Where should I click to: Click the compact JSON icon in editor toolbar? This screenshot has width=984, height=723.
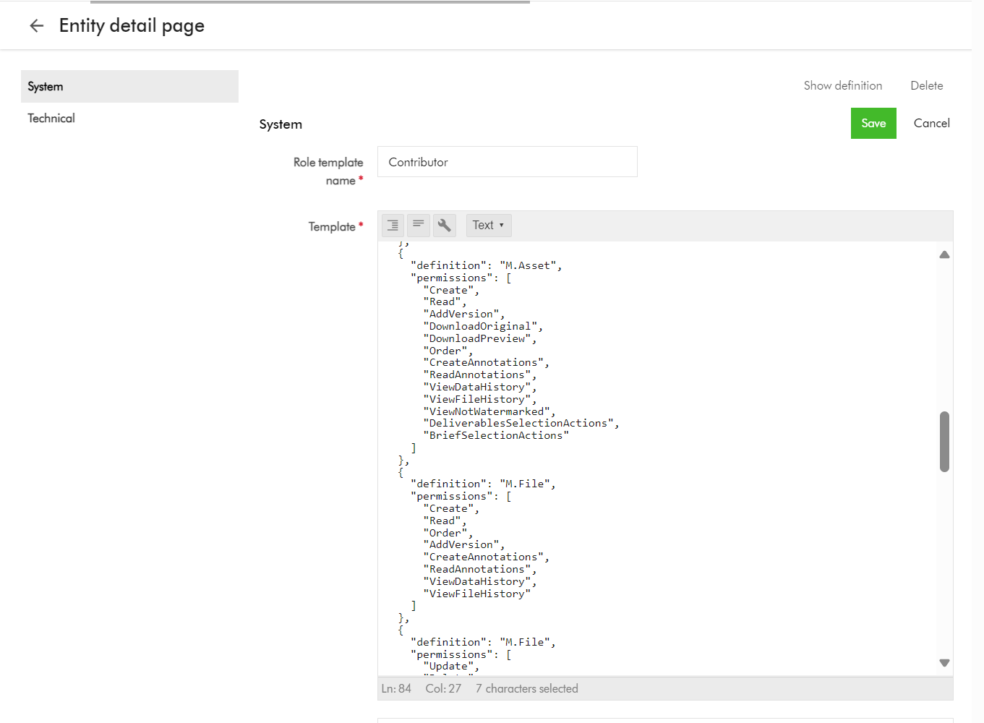point(419,226)
